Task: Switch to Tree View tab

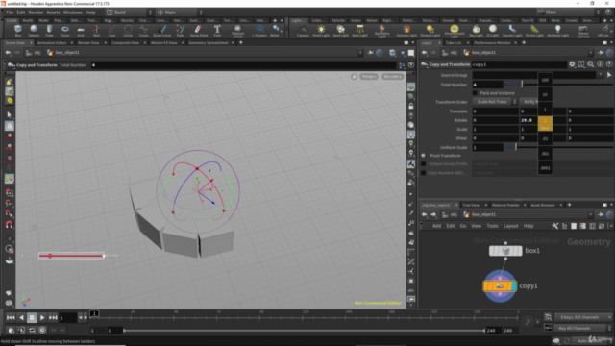Action: pyautogui.click(x=471, y=205)
